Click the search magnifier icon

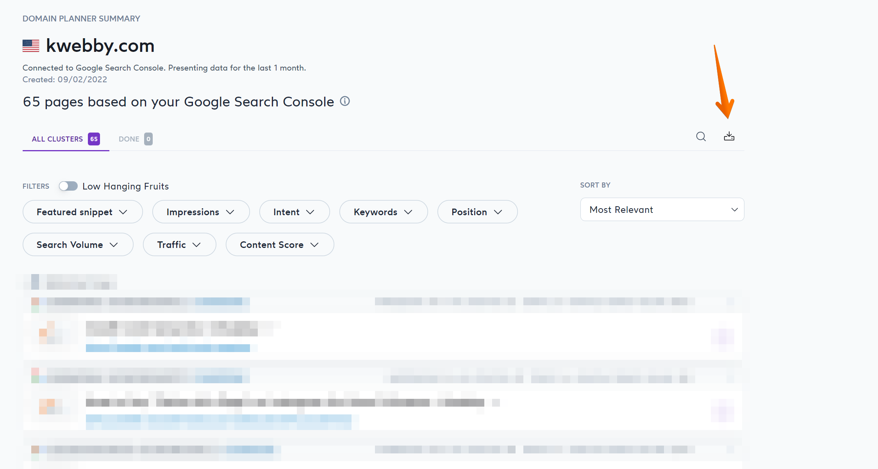pyautogui.click(x=701, y=136)
